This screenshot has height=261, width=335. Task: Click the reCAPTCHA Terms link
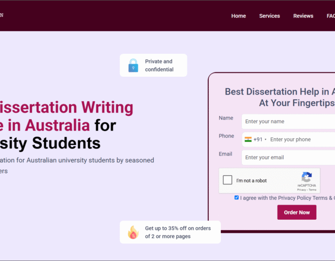pos(312,189)
